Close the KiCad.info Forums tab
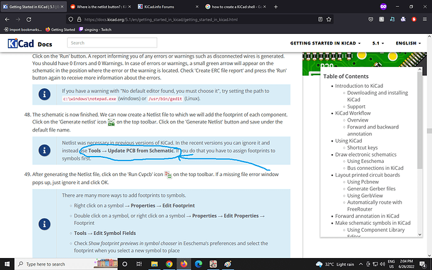The image size is (432, 270). pyautogui.click(x=197, y=7)
